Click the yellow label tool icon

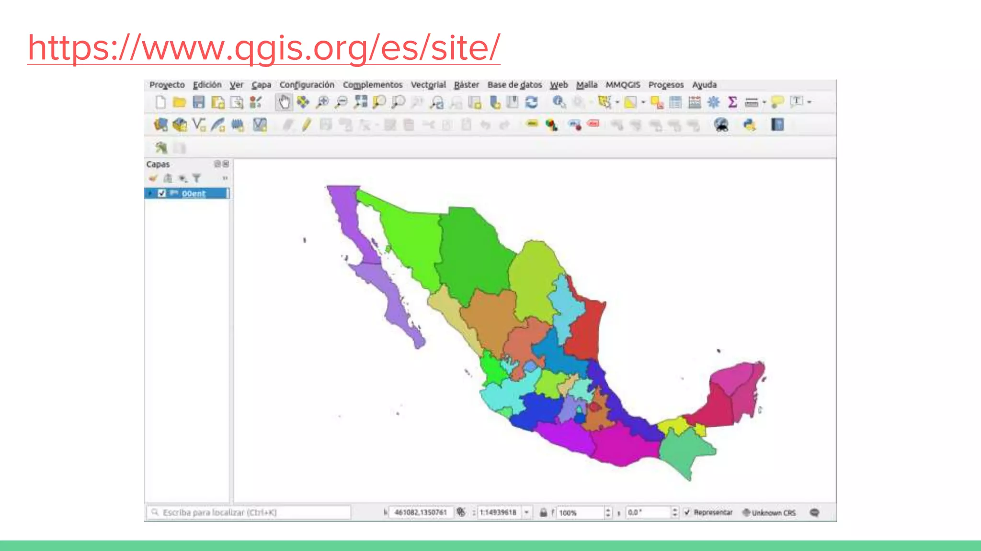(x=532, y=124)
